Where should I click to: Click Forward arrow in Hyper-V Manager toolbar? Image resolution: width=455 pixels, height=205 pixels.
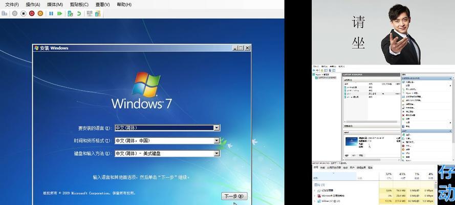coord(318,70)
